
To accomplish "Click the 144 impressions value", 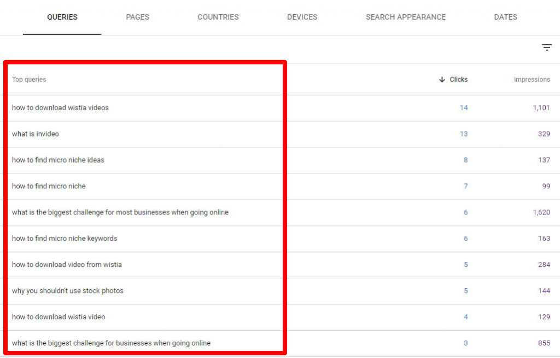I will (544, 291).
